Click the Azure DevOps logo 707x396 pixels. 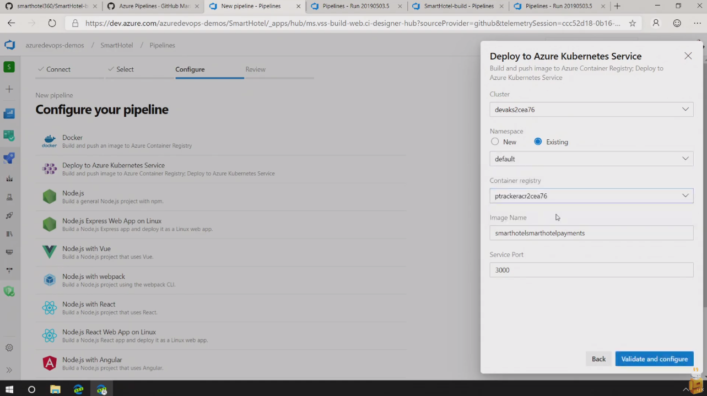pyautogui.click(x=9, y=45)
